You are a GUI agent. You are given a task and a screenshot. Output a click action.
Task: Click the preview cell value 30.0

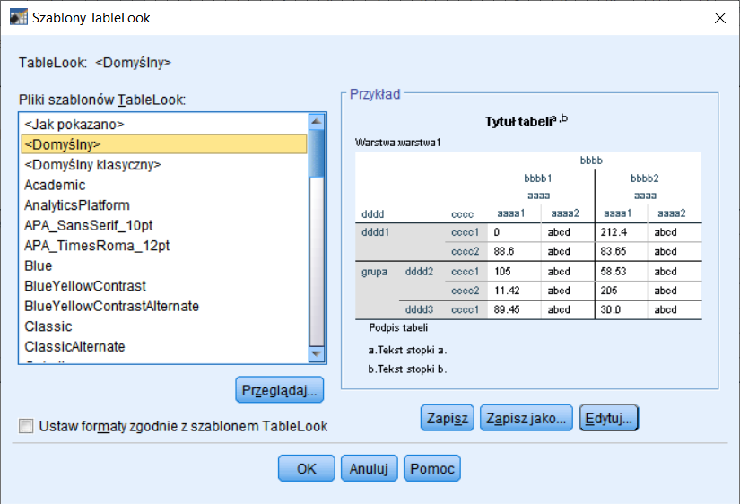tap(611, 309)
